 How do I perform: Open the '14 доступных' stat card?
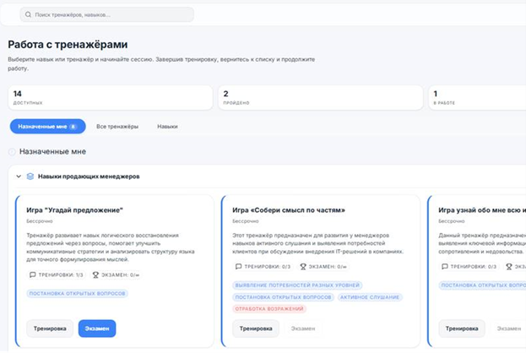[x=111, y=98]
